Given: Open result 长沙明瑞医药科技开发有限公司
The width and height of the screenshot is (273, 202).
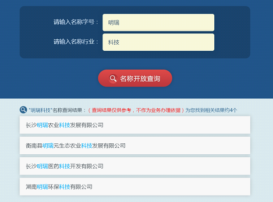Looking at the screenshot, I should [135, 166].
